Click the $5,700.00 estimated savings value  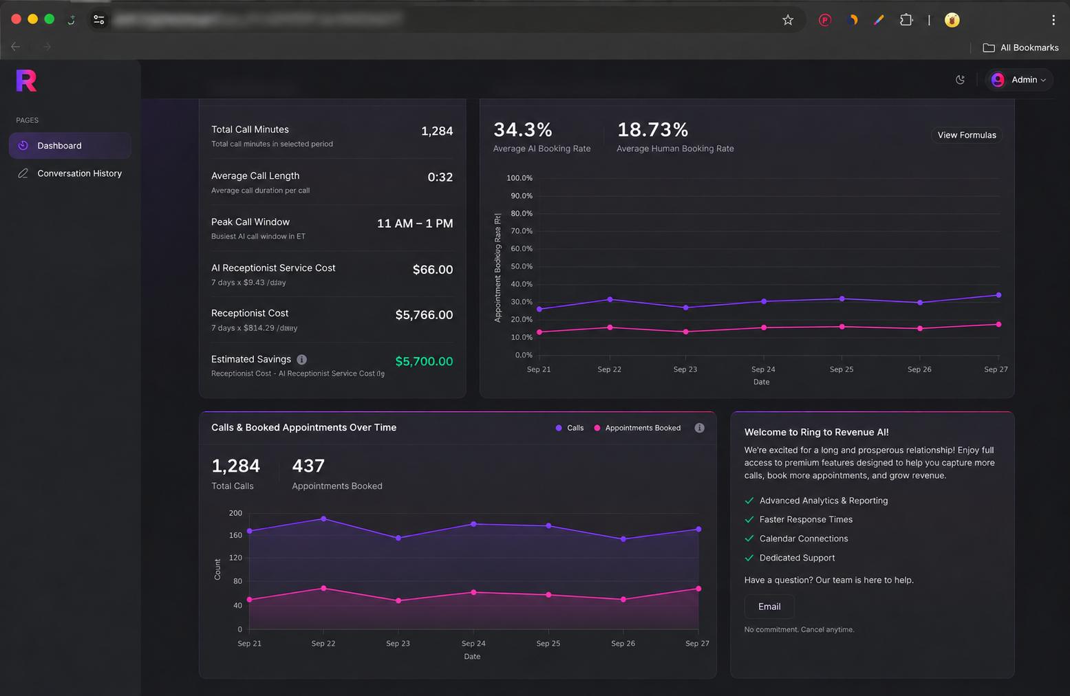(x=424, y=361)
